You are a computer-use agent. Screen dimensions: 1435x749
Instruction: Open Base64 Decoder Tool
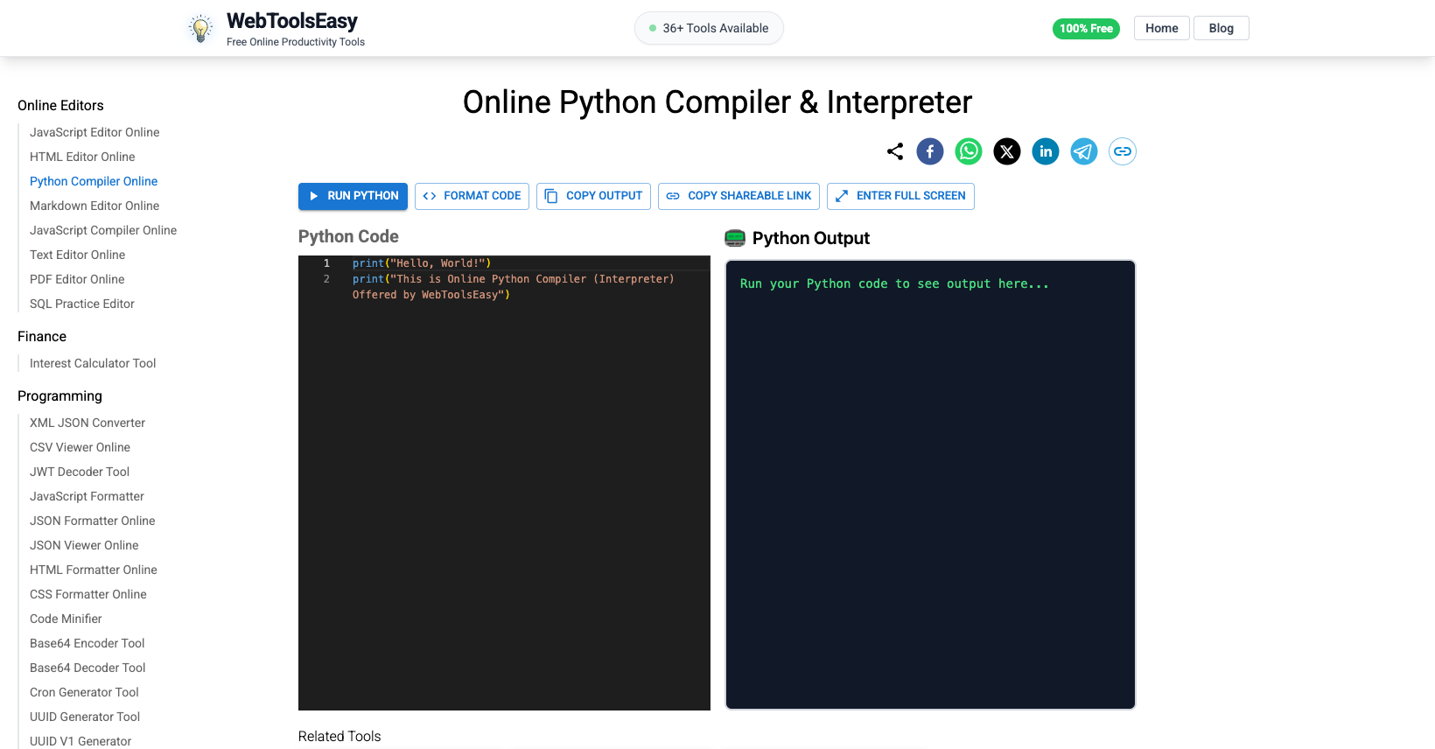(x=87, y=668)
